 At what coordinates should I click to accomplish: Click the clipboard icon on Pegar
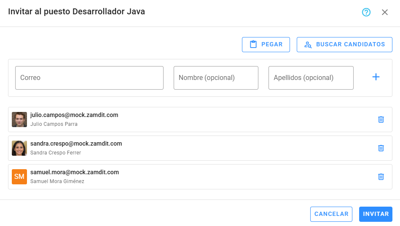tap(253, 45)
